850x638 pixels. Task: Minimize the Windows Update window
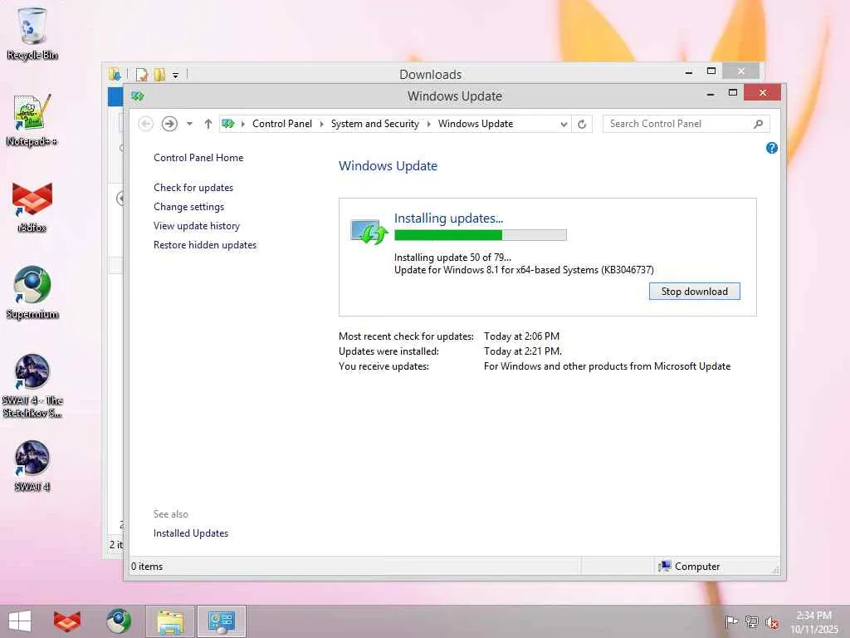(x=711, y=94)
